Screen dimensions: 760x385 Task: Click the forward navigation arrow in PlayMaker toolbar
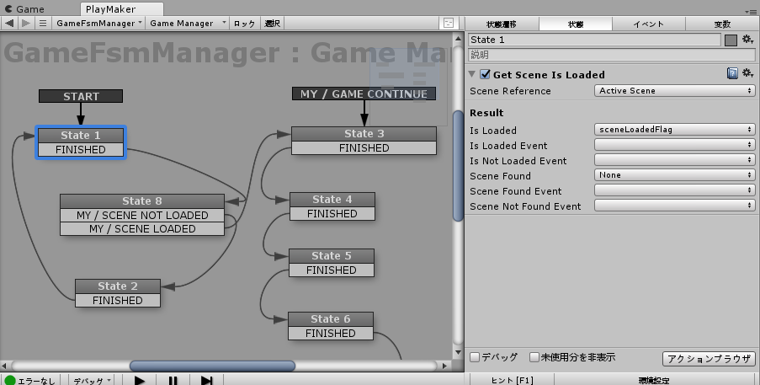point(26,23)
